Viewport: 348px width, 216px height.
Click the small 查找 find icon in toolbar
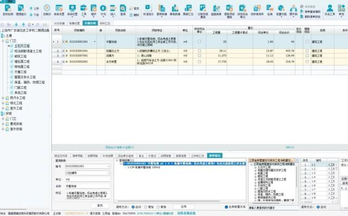pos(131,9)
